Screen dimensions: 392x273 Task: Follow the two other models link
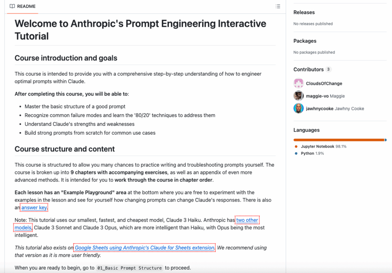(247, 220)
